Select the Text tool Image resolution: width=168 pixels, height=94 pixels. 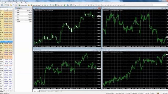click(x=94, y=5)
